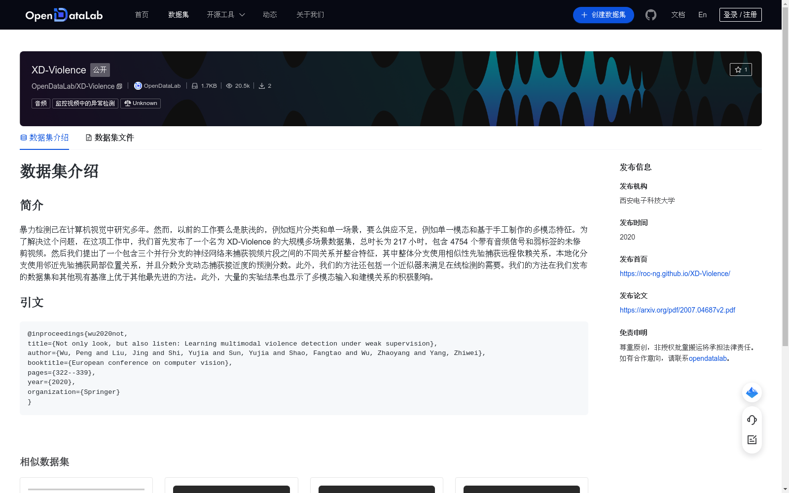Switch to 数据集介绍 tab
This screenshot has width=789, height=493.
tap(44, 138)
